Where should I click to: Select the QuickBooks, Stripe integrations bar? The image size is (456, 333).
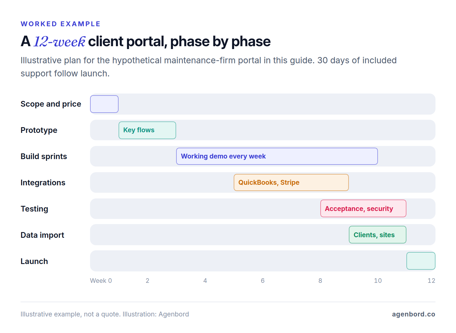point(291,182)
